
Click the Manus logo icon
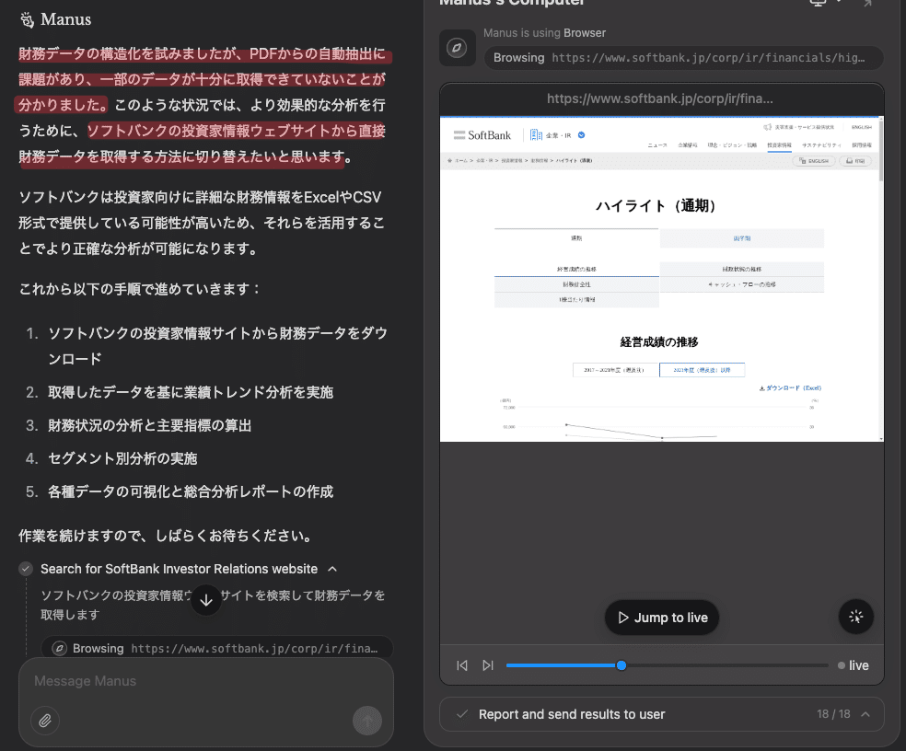27,19
